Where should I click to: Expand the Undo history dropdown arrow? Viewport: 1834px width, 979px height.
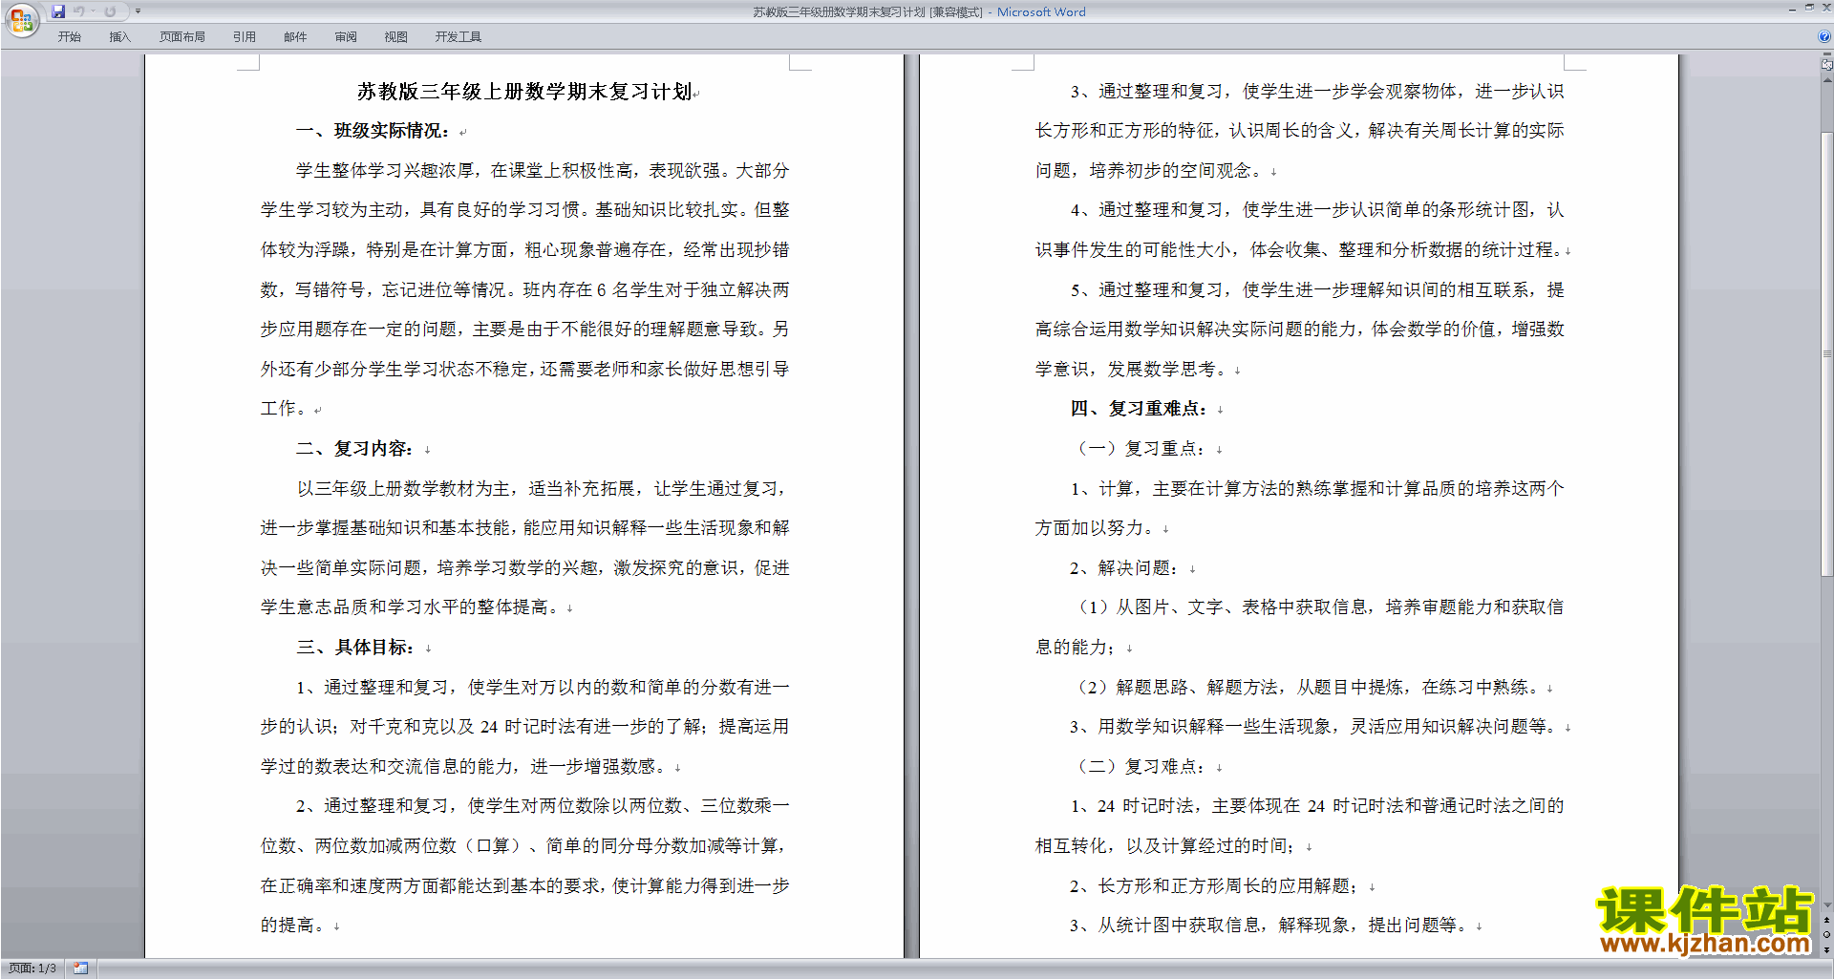[93, 11]
